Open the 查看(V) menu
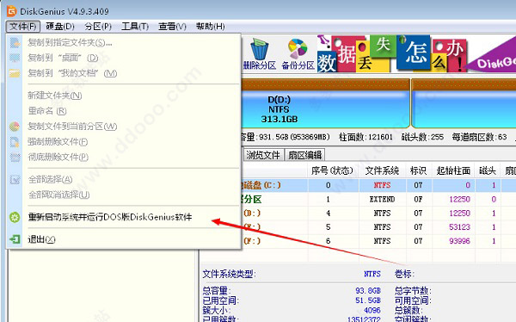The height and width of the screenshot is (322, 516). tap(172, 27)
